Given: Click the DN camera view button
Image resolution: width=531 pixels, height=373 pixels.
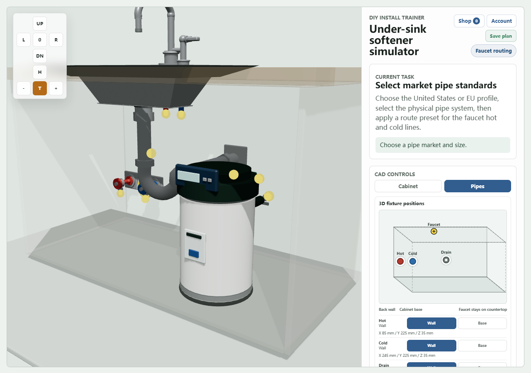Looking at the screenshot, I should [40, 56].
